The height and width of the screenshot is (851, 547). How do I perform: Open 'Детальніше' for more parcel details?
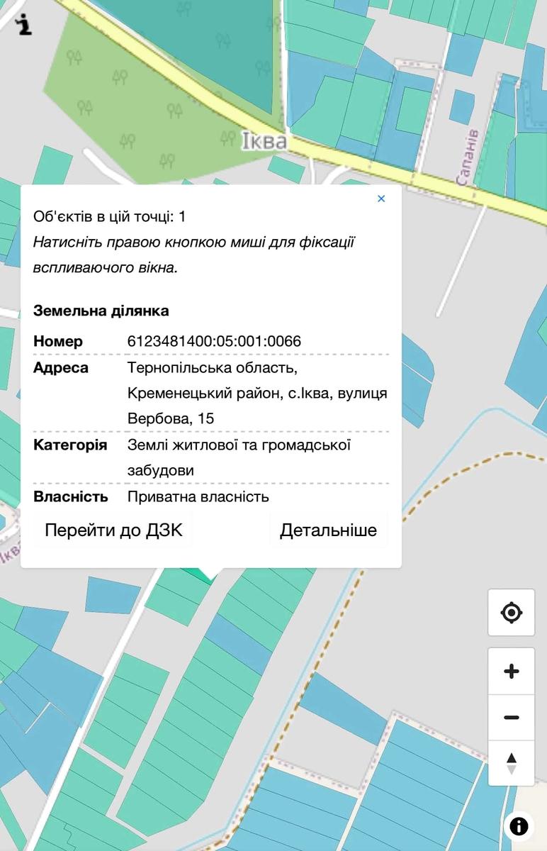click(x=328, y=530)
